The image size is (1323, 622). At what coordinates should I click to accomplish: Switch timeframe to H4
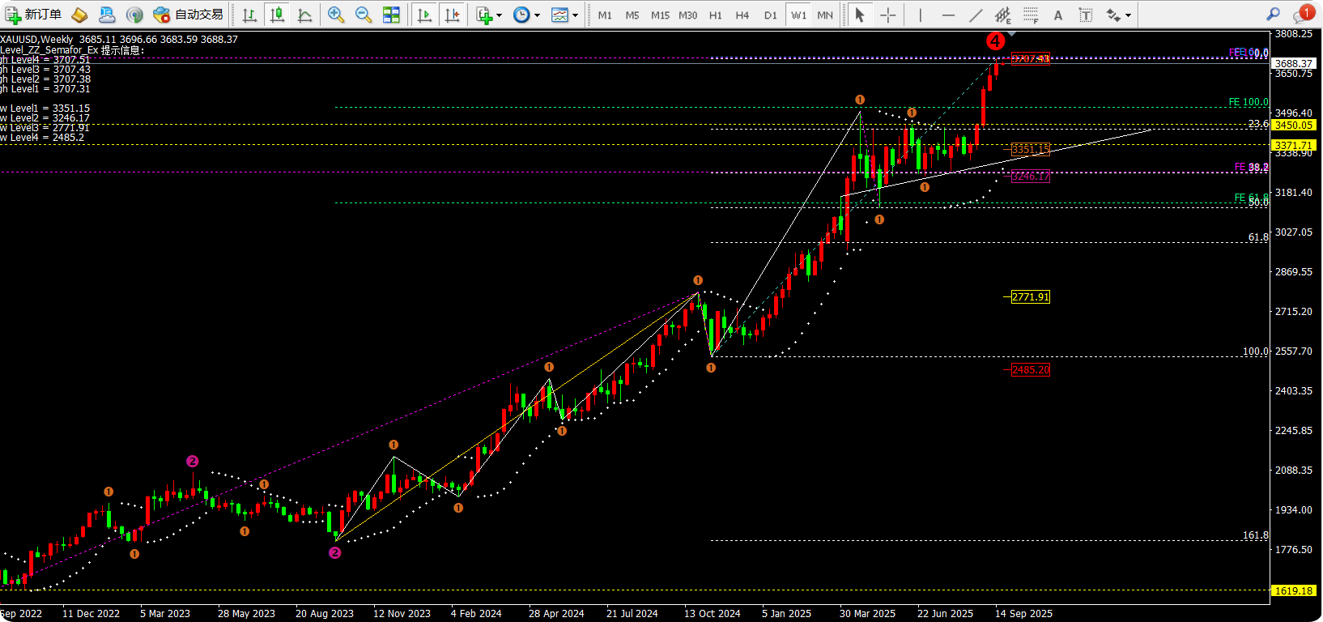(742, 15)
